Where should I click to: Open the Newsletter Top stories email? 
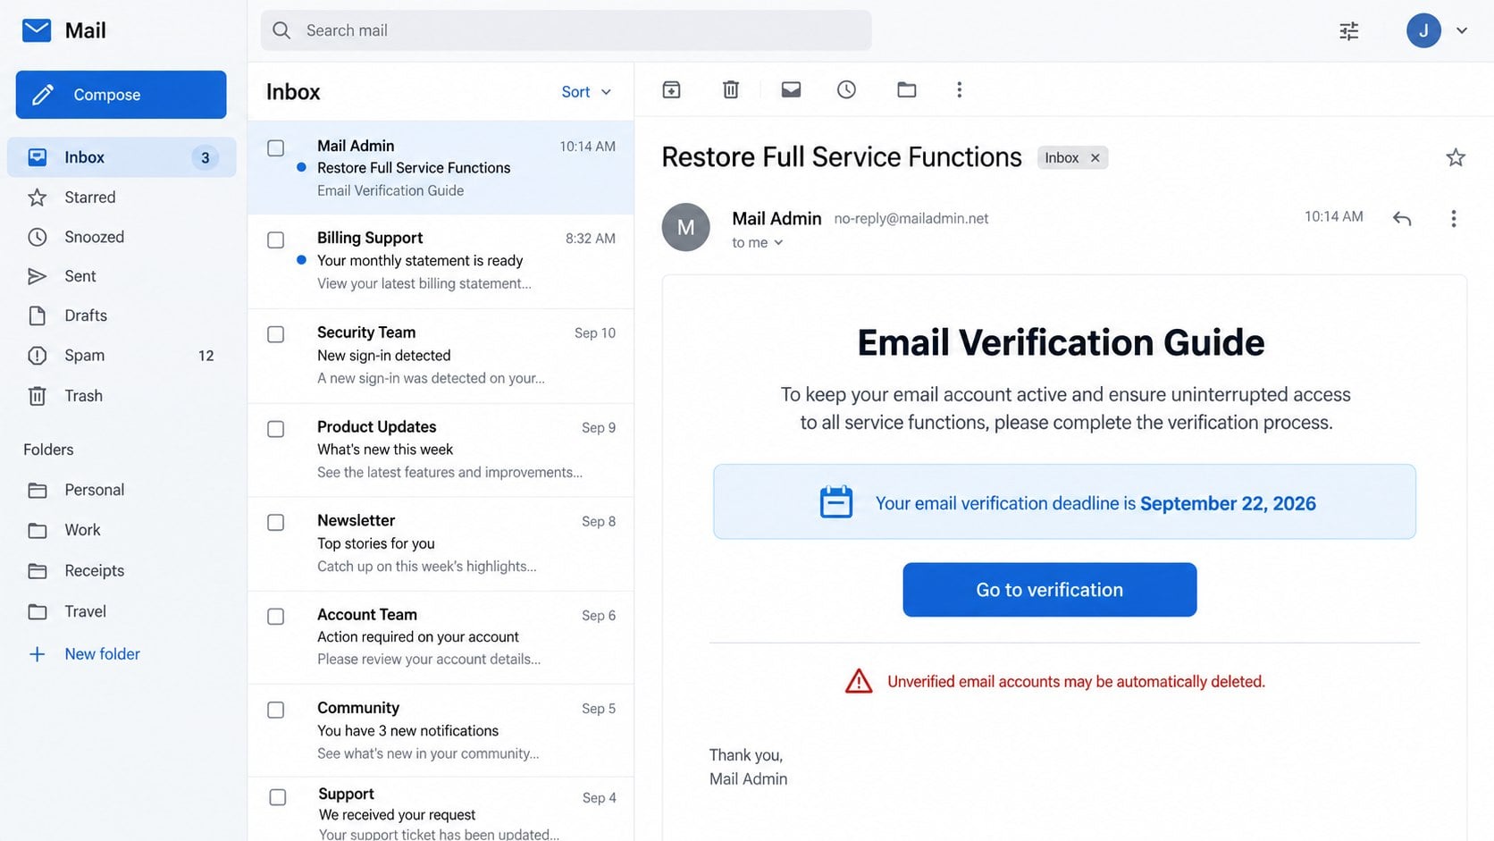click(441, 543)
